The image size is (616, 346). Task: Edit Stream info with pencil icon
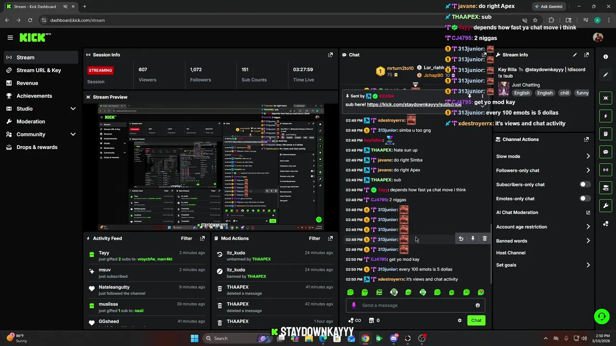click(575, 55)
